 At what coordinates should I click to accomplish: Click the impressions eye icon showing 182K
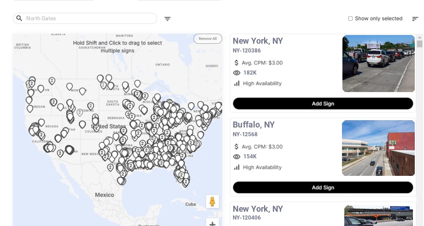coord(236,73)
